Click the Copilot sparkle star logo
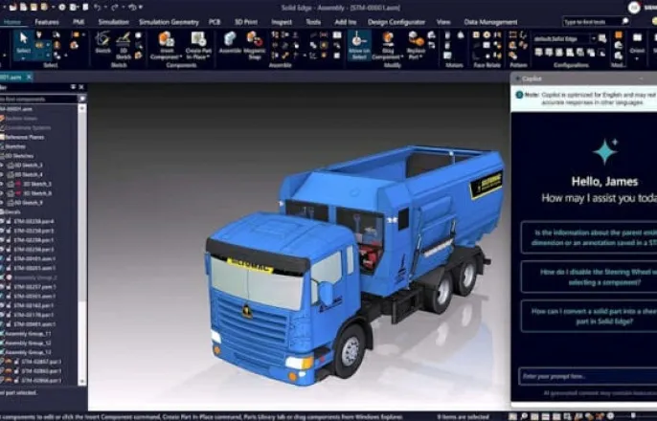The image size is (657, 421). coord(605,151)
